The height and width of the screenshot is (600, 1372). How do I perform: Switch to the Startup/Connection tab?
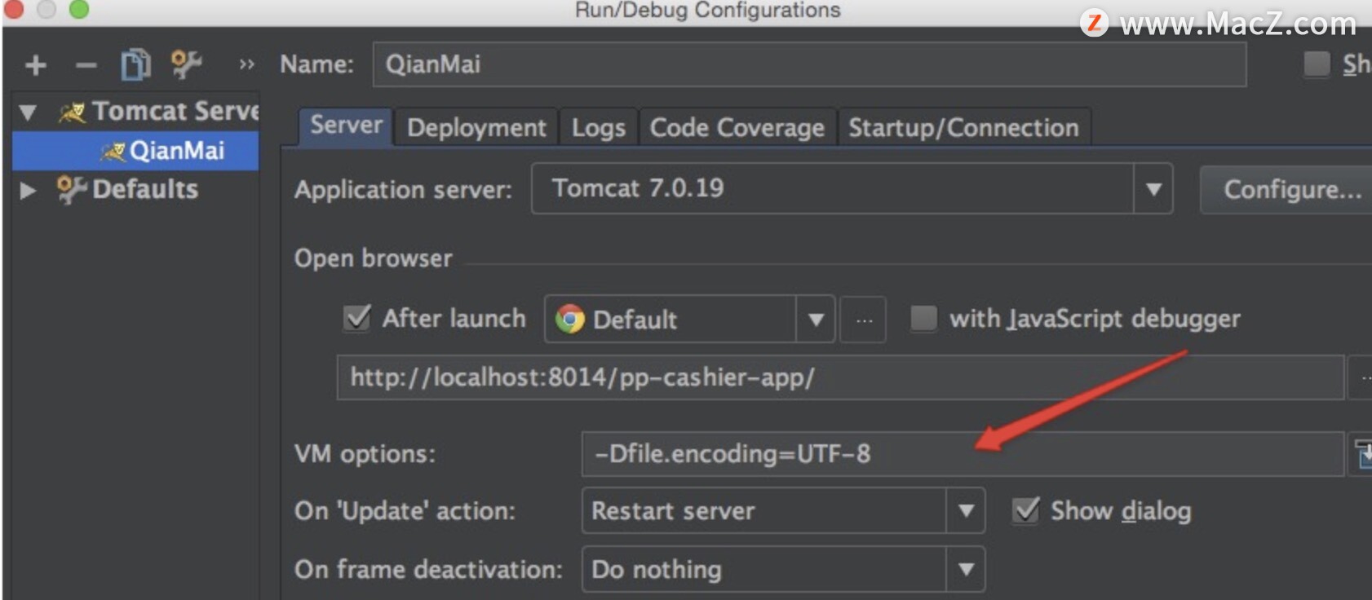point(963,127)
